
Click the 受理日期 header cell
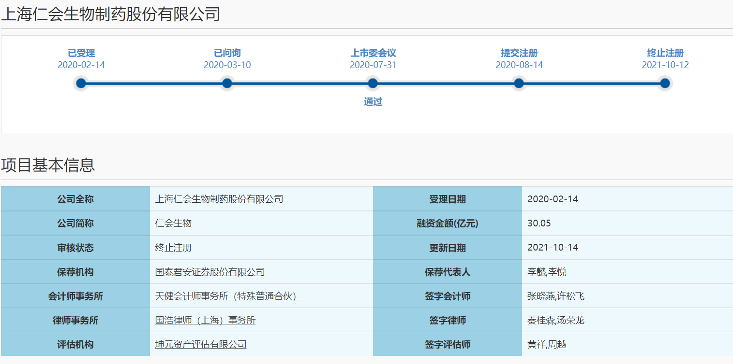[448, 199]
